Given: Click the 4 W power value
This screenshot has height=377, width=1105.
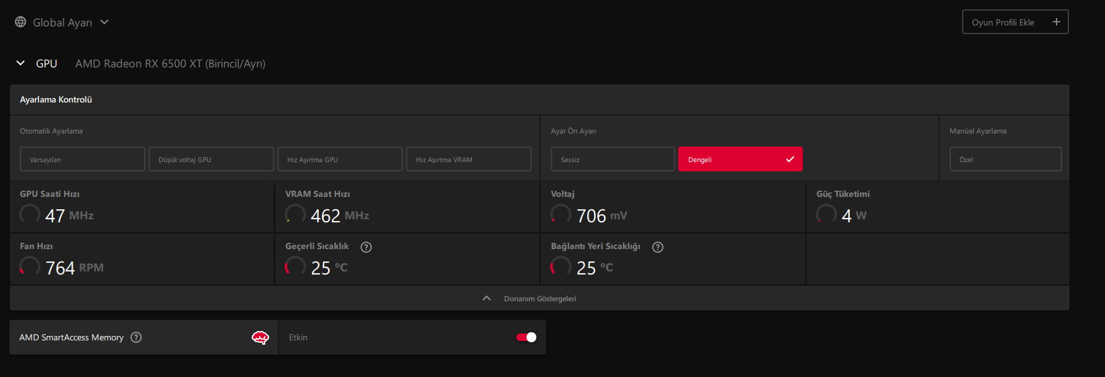Looking at the screenshot, I should [x=854, y=216].
